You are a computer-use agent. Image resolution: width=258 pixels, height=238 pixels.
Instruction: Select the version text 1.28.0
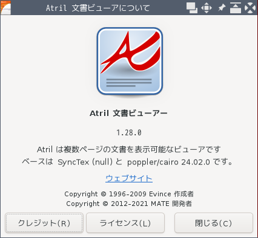point(129,133)
